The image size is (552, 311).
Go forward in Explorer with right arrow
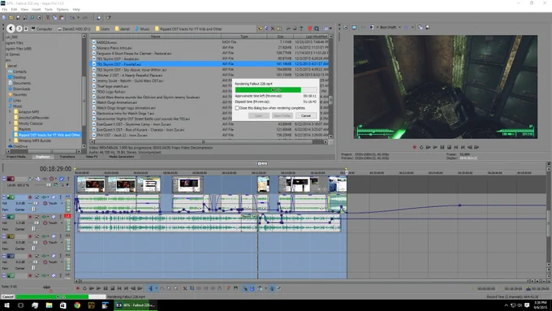(x=19, y=28)
